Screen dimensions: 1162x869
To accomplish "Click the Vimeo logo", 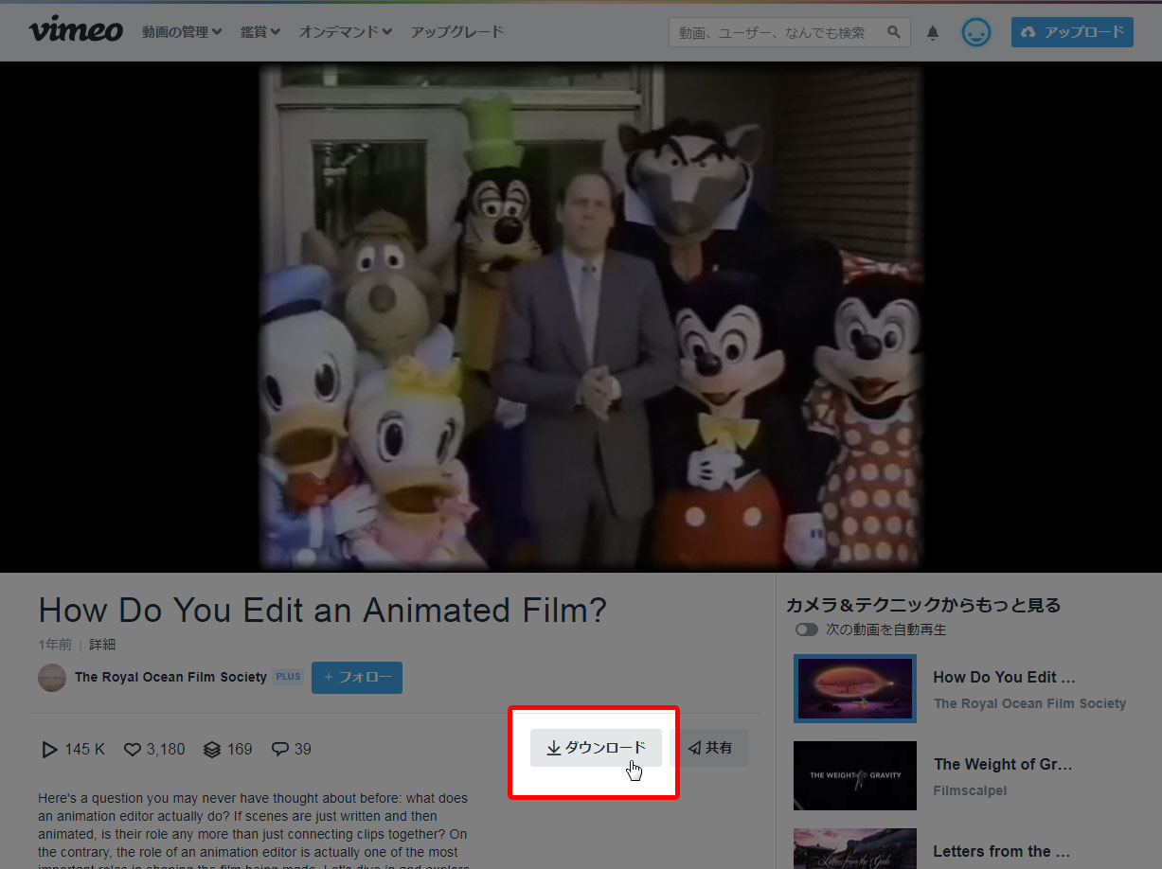I will [76, 31].
